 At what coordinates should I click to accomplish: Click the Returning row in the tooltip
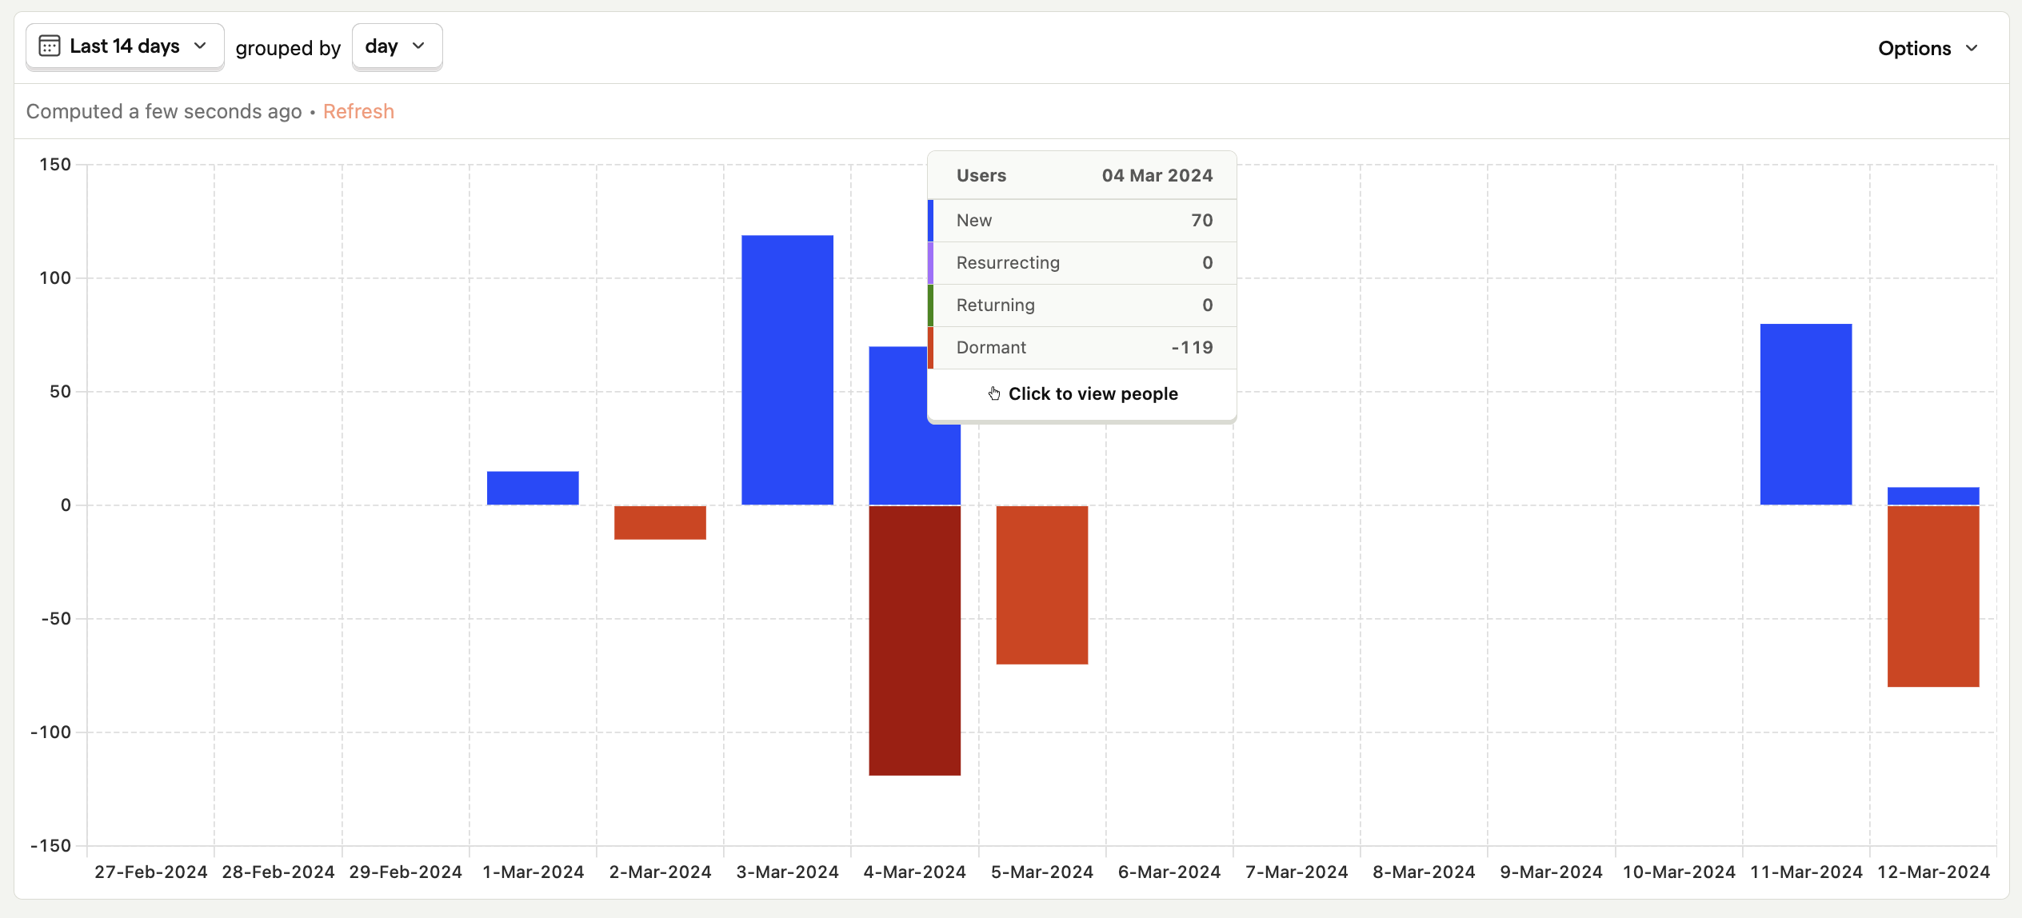(x=1082, y=305)
